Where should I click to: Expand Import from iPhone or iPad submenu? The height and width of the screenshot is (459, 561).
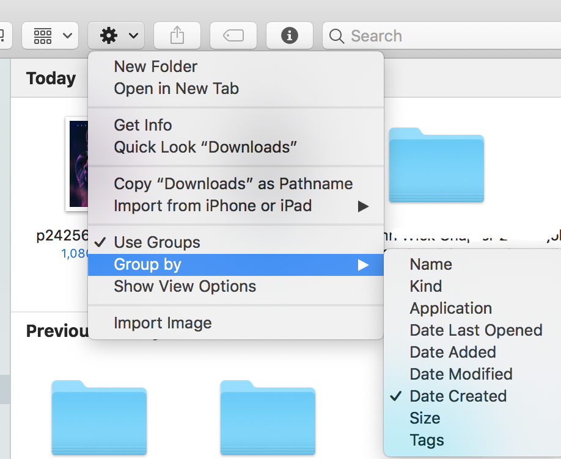coord(236,206)
